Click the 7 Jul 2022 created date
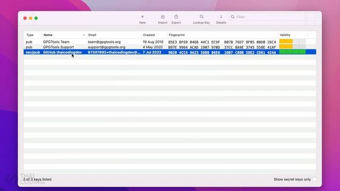 tap(152, 52)
